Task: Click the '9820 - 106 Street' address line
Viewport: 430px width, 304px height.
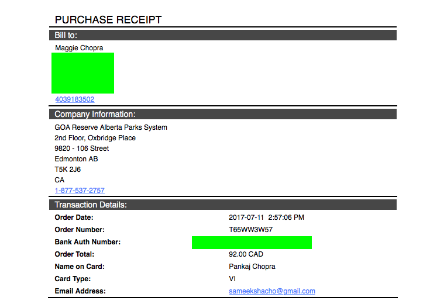Action: pos(82,148)
